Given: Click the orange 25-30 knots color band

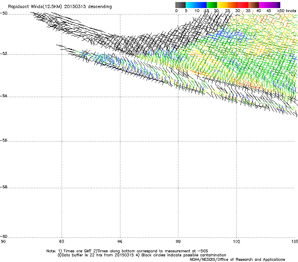Looking at the screenshot, I should tap(233, 5).
